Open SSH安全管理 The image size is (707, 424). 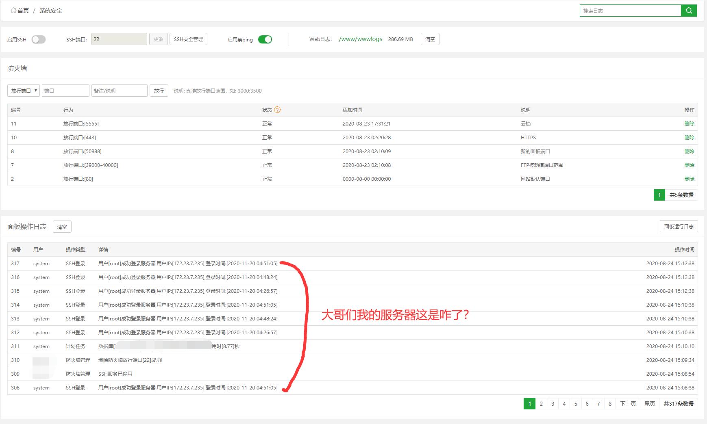pos(188,39)
